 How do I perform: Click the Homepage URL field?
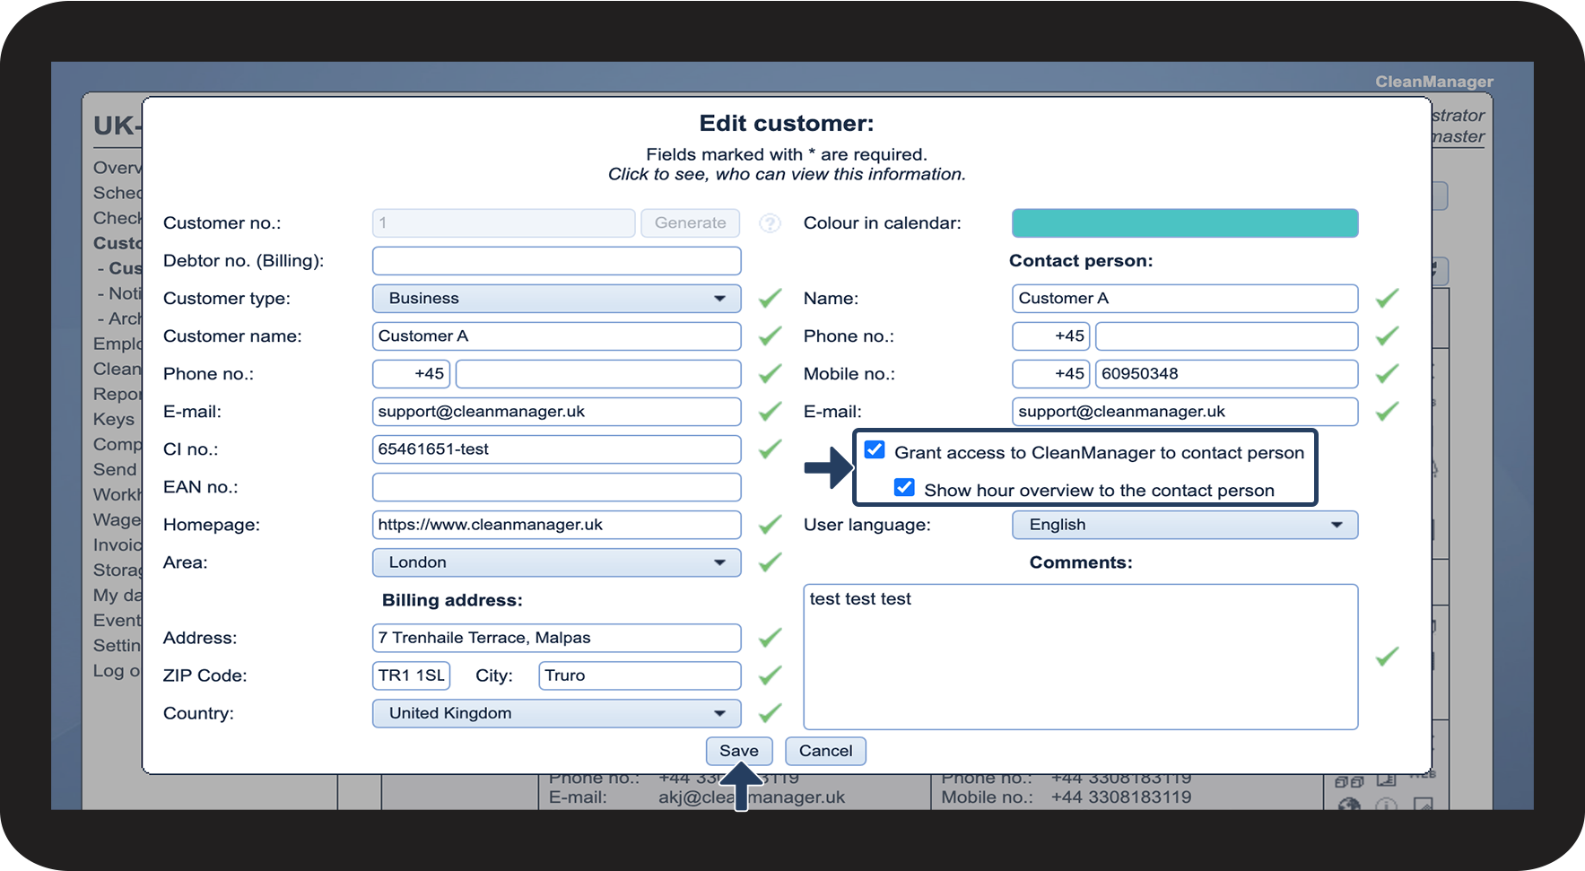(x=556, y=525)
